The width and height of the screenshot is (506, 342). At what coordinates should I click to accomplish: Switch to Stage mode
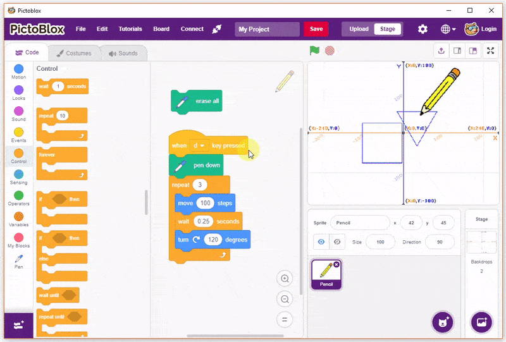(388, 29)
